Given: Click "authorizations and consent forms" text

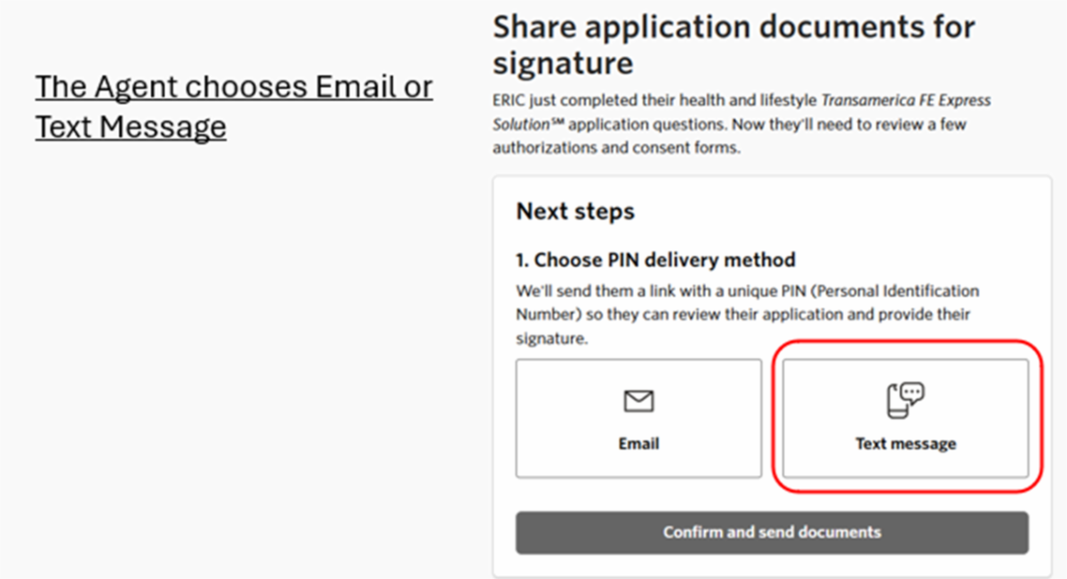Looking at the screenshot, I should coord(615,147).
